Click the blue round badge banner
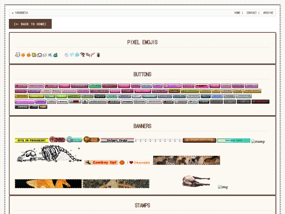285x214 pixels. pyautogui.click(x=74, y=139)
